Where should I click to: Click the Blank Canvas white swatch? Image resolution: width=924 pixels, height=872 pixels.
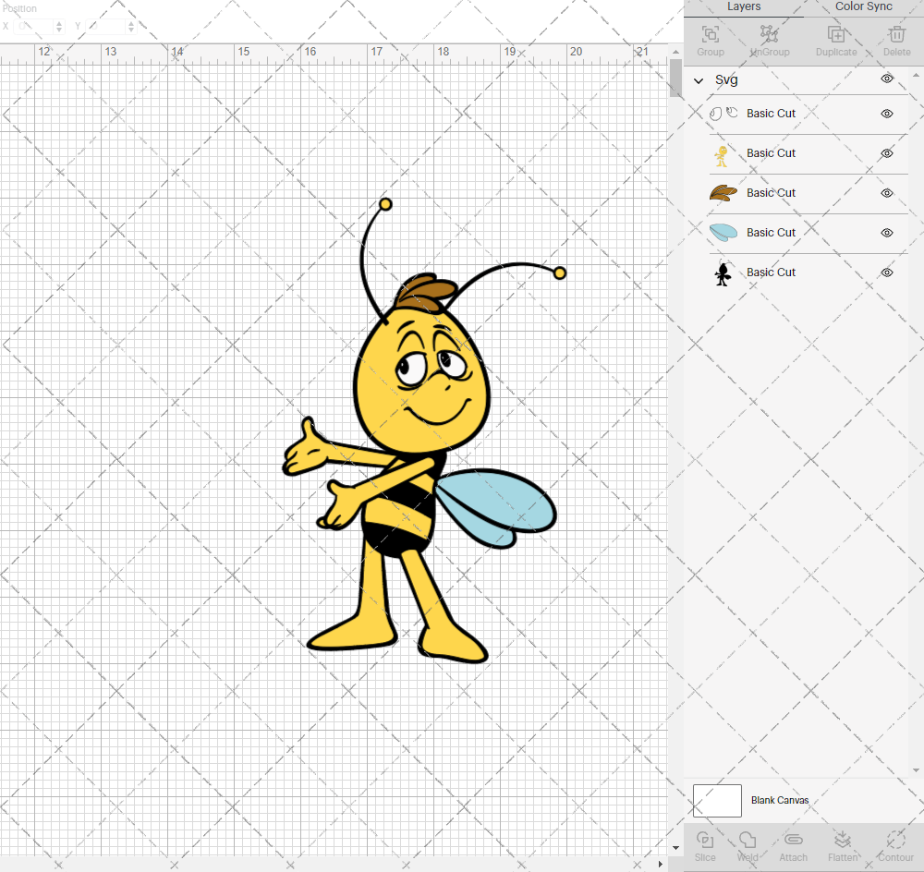(x=717, y=801)
